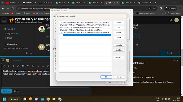This screenshot has height=102, width=183.
Task: Click the Edit button in path dialog
Action: click(x=119, y=27)
